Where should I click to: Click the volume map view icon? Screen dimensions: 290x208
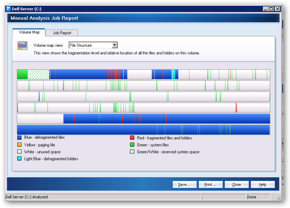pyautogui.click(x=22, y=46)
